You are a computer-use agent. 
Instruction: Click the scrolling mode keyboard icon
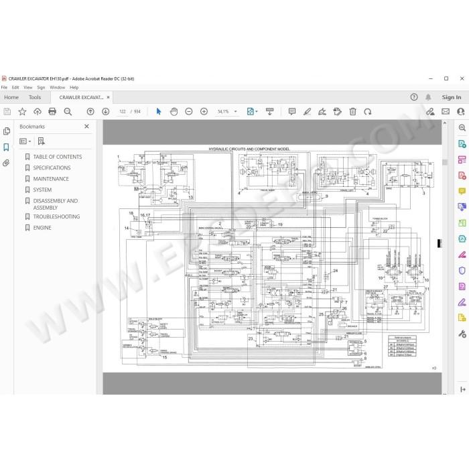pyautogui.click(x=269, y=112)
